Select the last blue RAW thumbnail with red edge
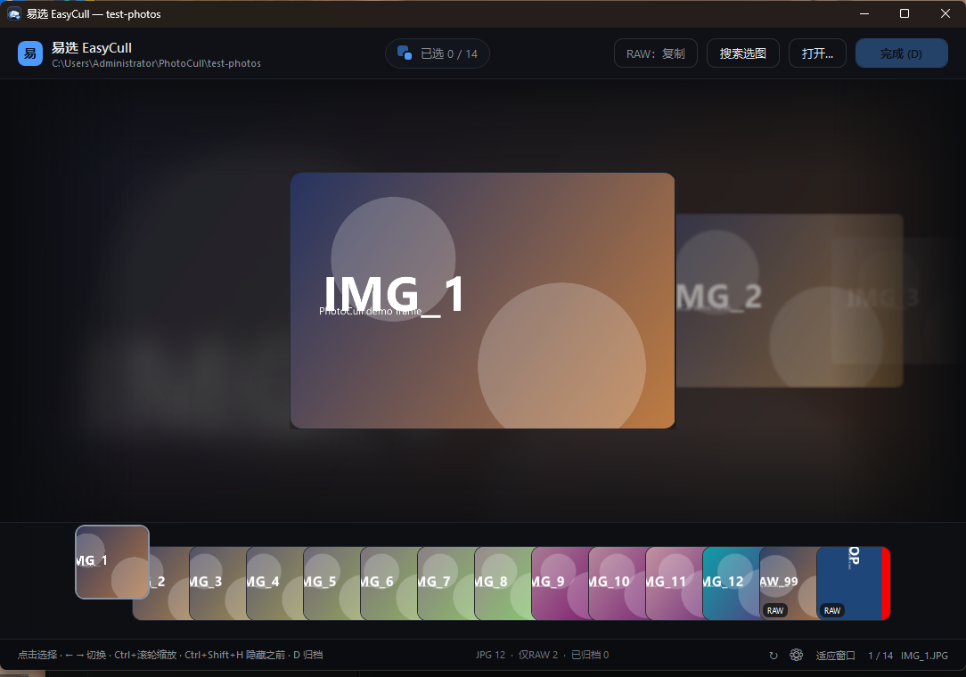Image resolution: width=966 pixels, height=677 pixels. pyautogui.click(x=853, y=583)
